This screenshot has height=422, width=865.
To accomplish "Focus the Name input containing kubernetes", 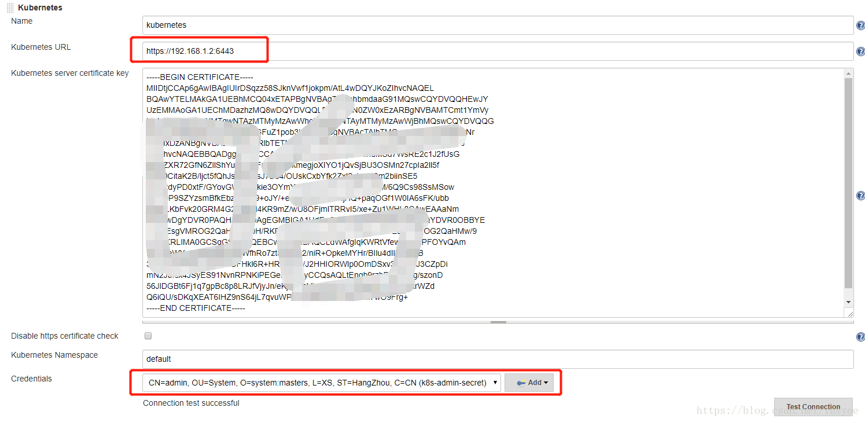I will click(x=498, y=25).
